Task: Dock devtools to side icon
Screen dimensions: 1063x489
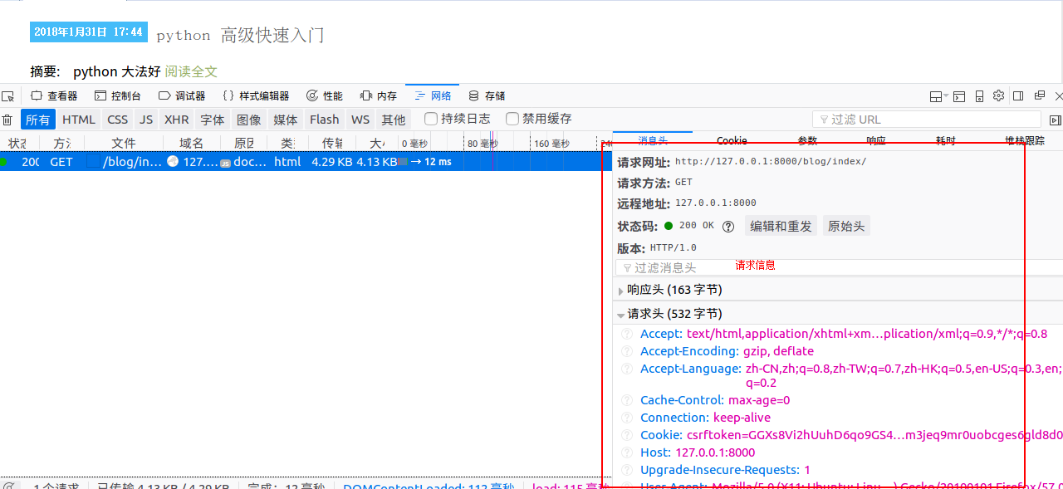Action: pos(1017,96)
